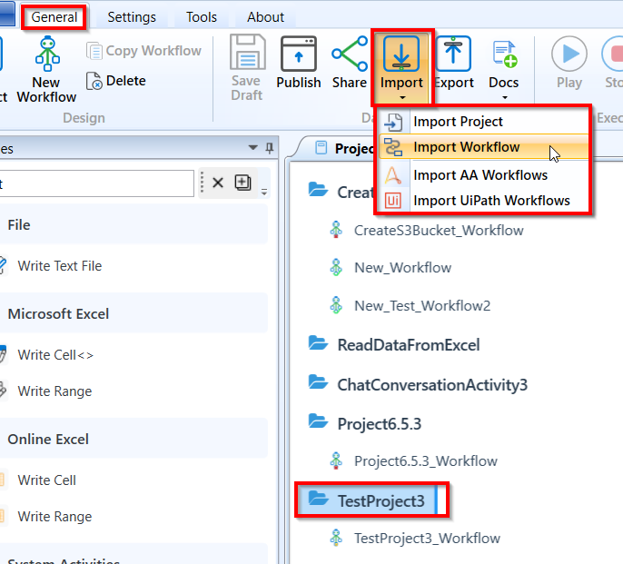The image size is (623, 564).
Task: Select the New_Workflow item
Action: click(402, 268)
